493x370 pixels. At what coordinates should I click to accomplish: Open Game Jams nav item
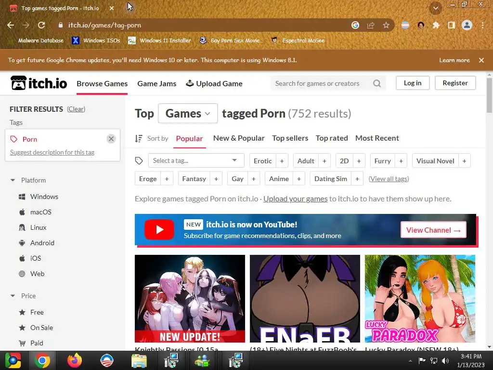(157, 84)
